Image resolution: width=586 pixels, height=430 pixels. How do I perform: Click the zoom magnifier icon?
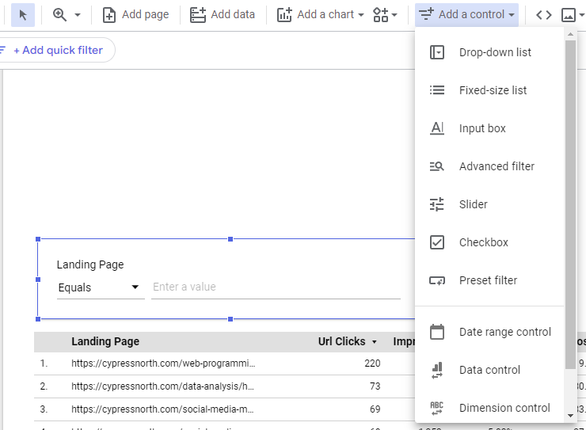59,15
